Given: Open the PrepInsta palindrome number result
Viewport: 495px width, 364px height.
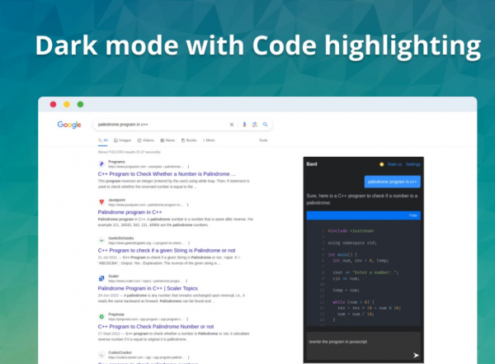Looking at the screenshot, I should (x=156, y=326).
